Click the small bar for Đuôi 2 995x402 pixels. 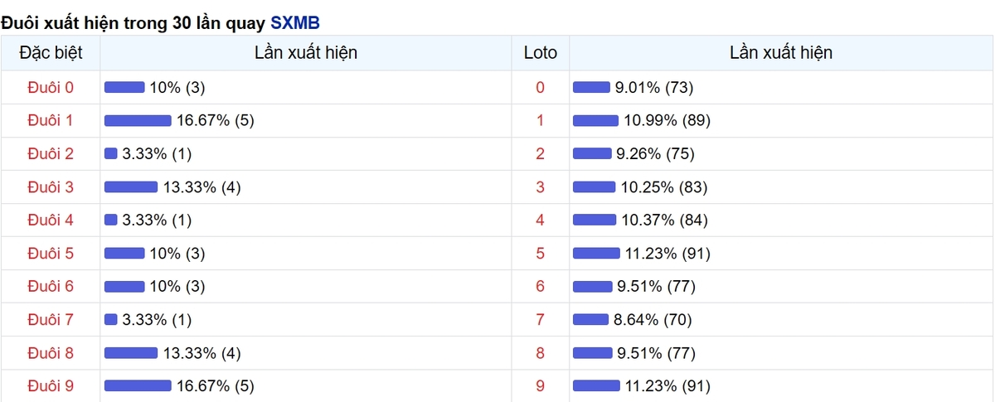coord(111,154)
